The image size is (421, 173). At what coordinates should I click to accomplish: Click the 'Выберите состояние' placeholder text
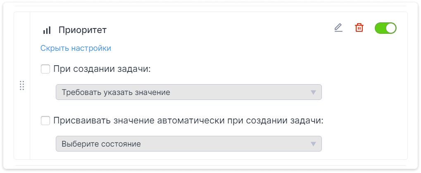[x=101, y=144]
